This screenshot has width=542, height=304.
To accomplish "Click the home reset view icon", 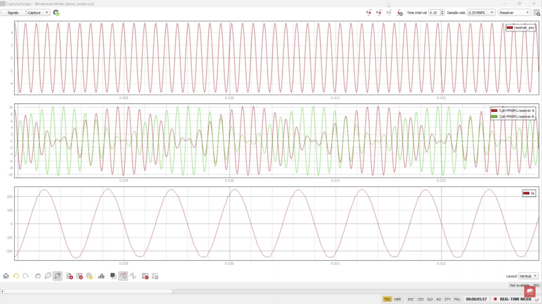I will (x=6, y=275).
